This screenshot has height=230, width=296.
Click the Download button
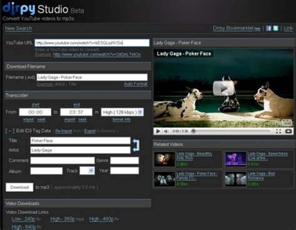tap(19, 187)
